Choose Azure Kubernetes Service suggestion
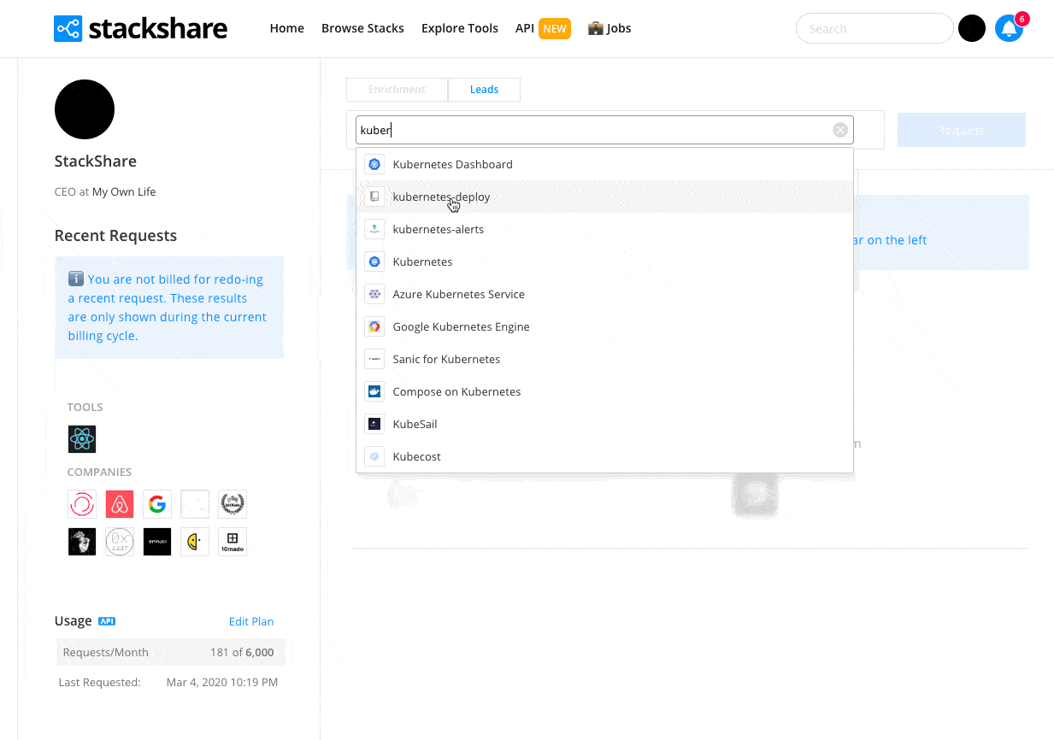Screen dimensions: 1054x740 [604, 294]
